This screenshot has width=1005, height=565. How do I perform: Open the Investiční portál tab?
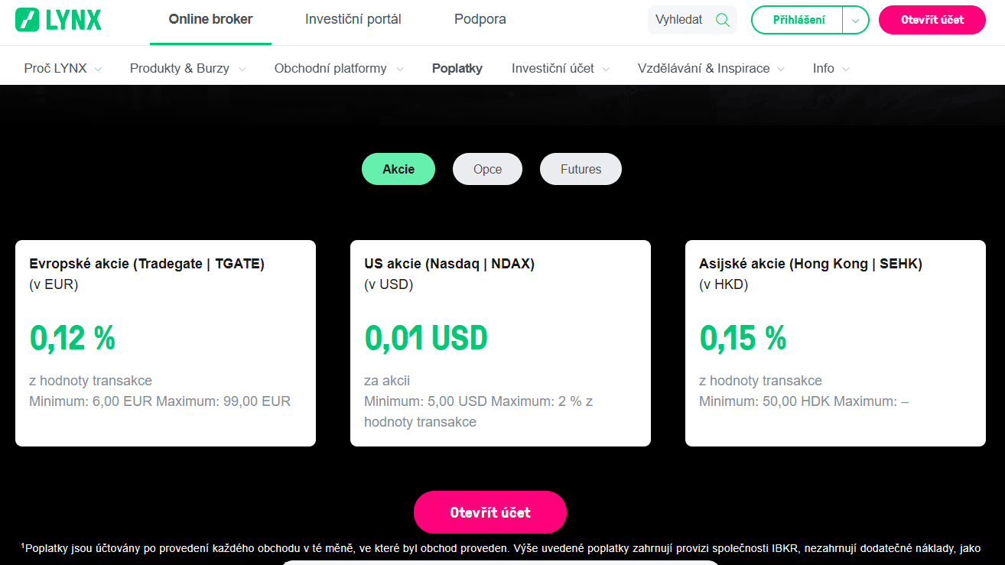pyautogui.click(x=353, y=20)
